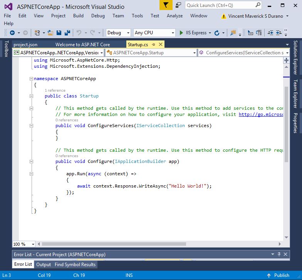The height and width of the screenshot is (280, 302).
Task: Collapse the app.Run lambda block
Action: [x=31, y=174]
